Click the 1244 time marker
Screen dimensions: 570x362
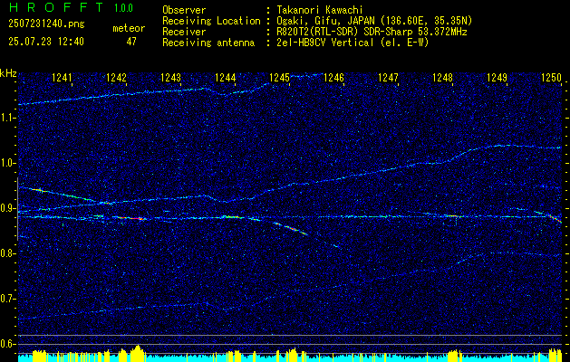click(225, 77)
